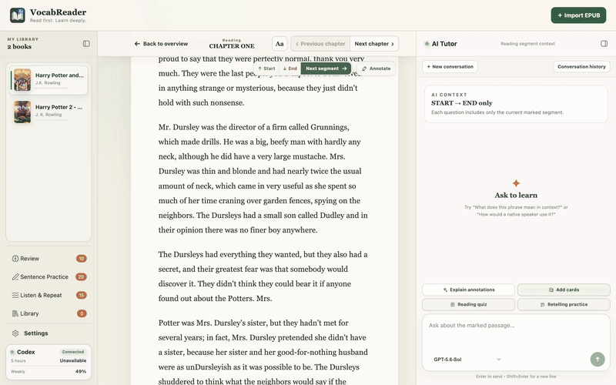The width and height of the screenshot is (616, 385).
Task: Click the Ask to learn sparkle icon
Action: (516, 183)
